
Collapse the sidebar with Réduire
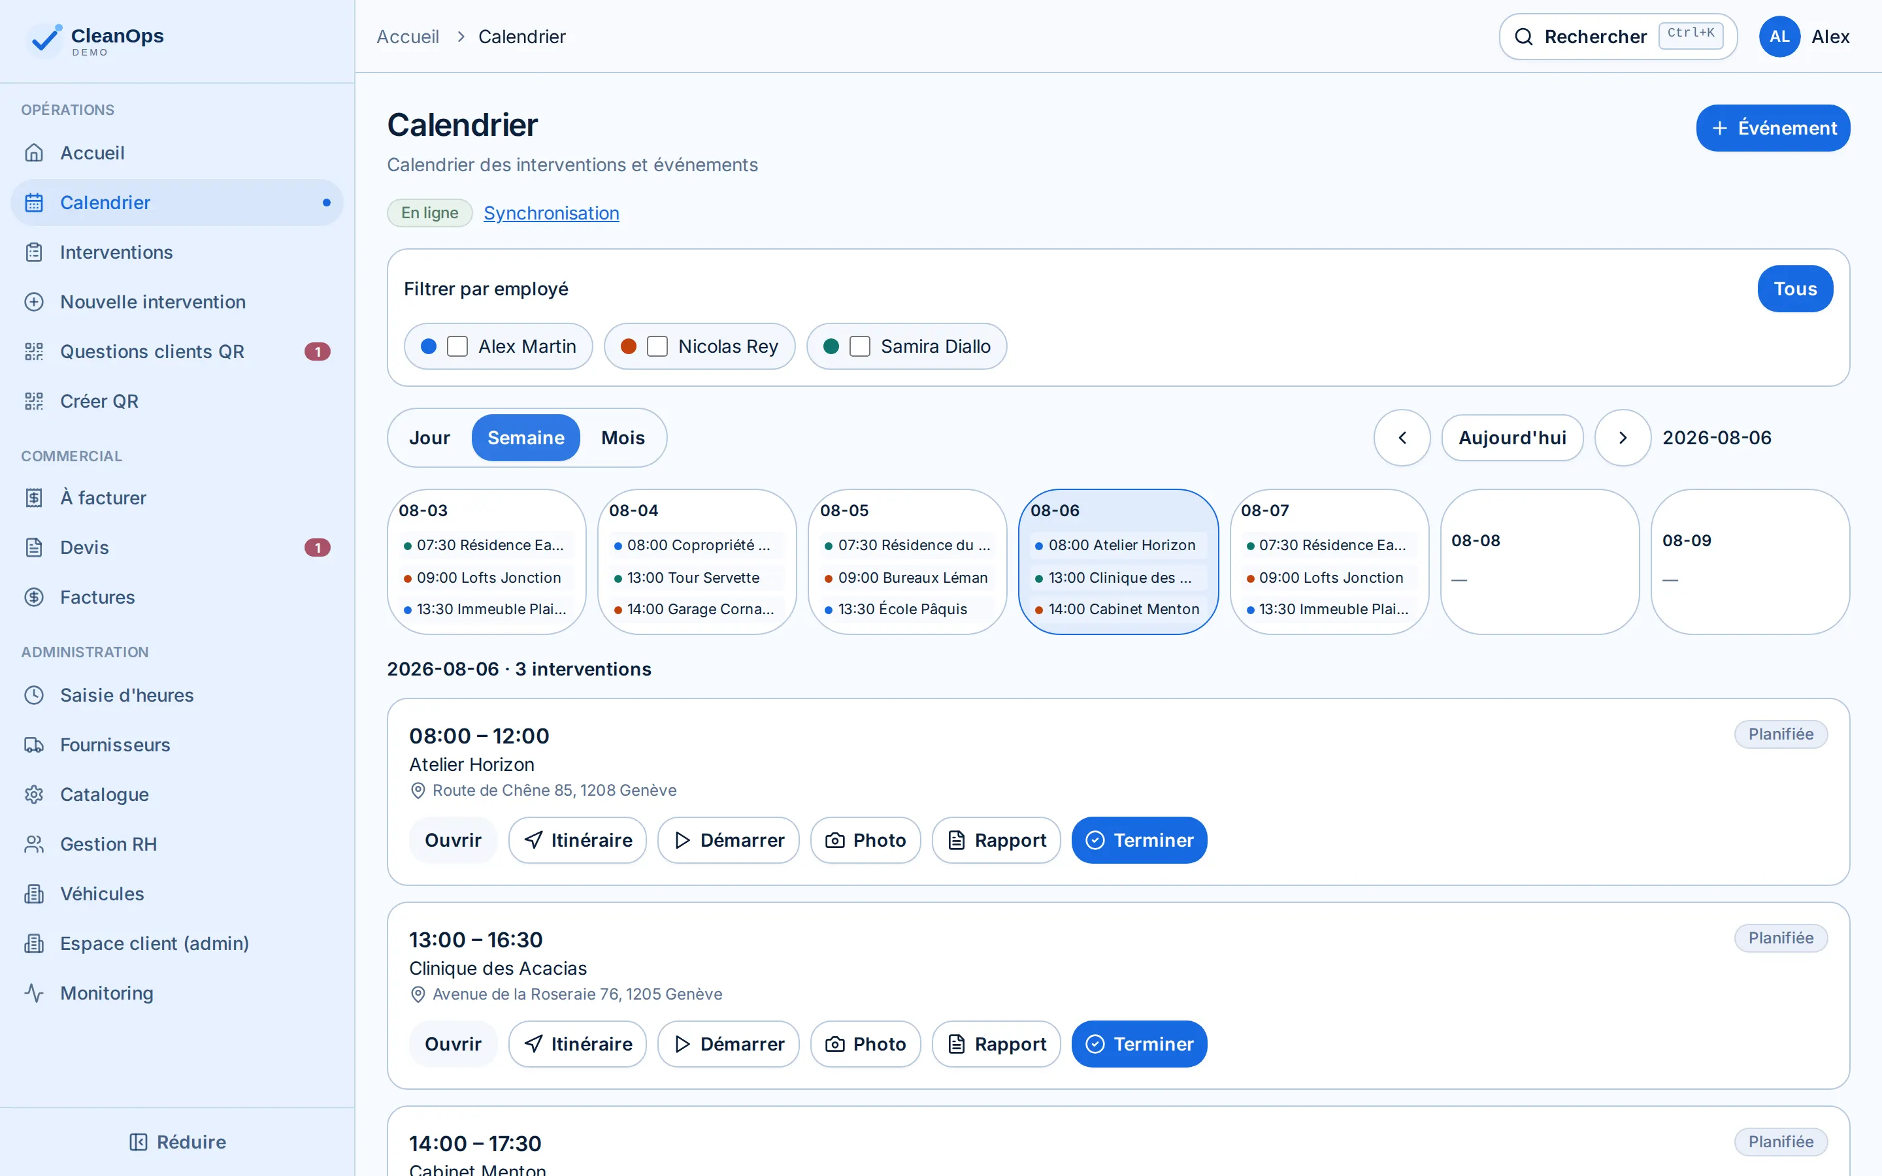177,1143
